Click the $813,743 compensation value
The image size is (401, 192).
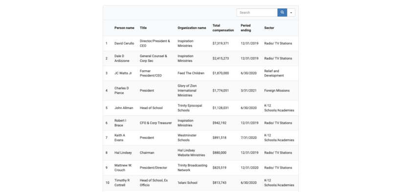(220, 183)
